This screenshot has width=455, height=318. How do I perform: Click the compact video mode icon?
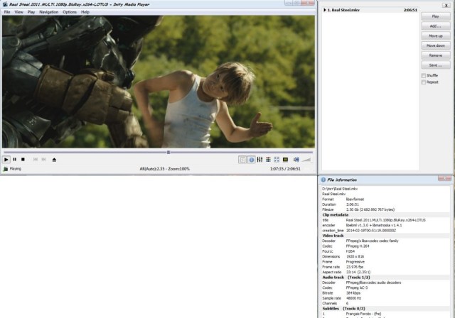click(286, 160)
